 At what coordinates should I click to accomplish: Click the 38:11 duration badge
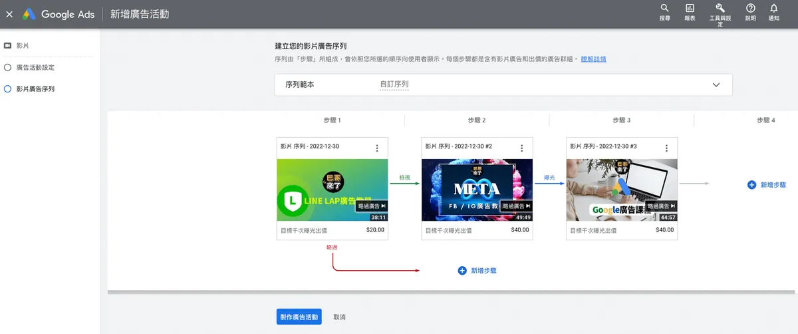379,217
